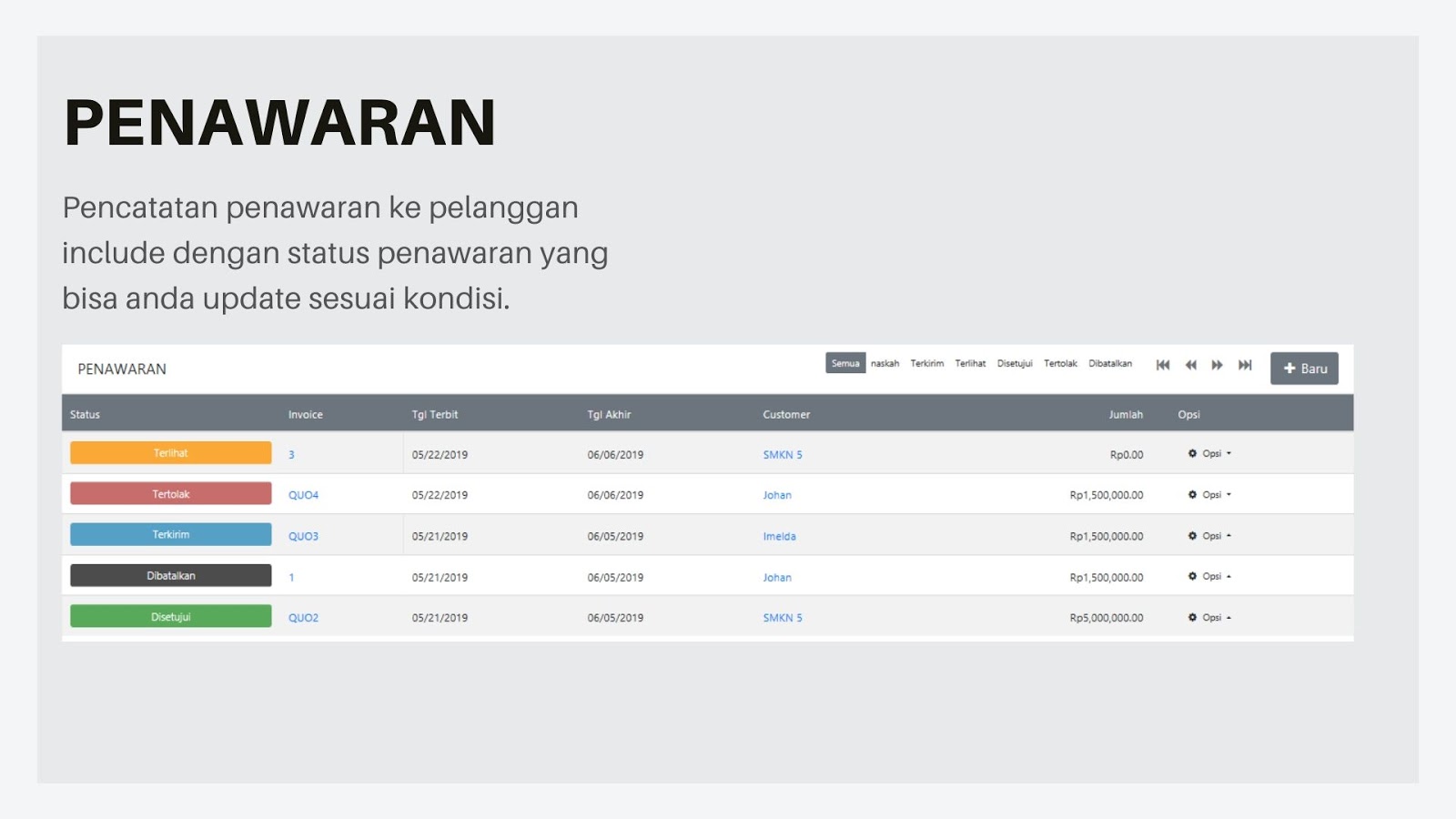Go to previous page of penawaran
Screen dimensions: 1456x819
tap(1190, 365)
